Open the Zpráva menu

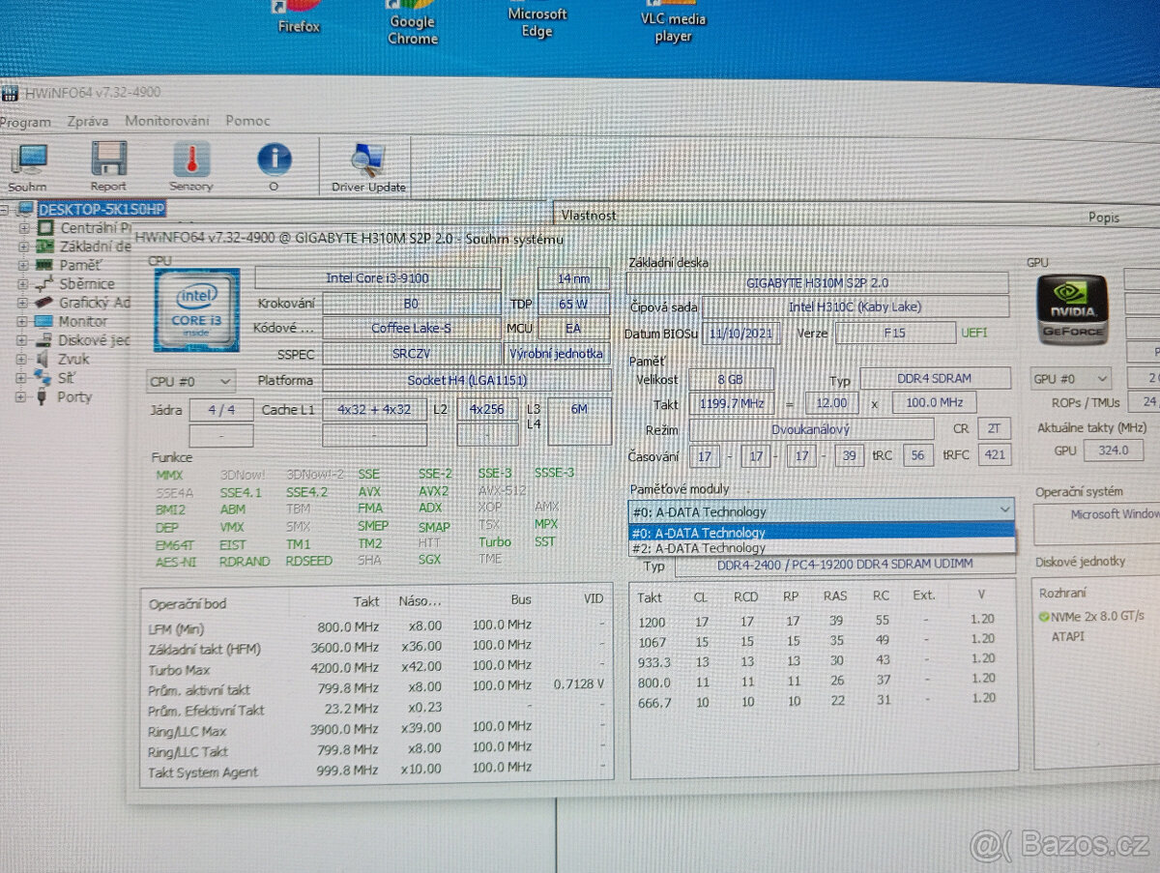pos(88,121)
